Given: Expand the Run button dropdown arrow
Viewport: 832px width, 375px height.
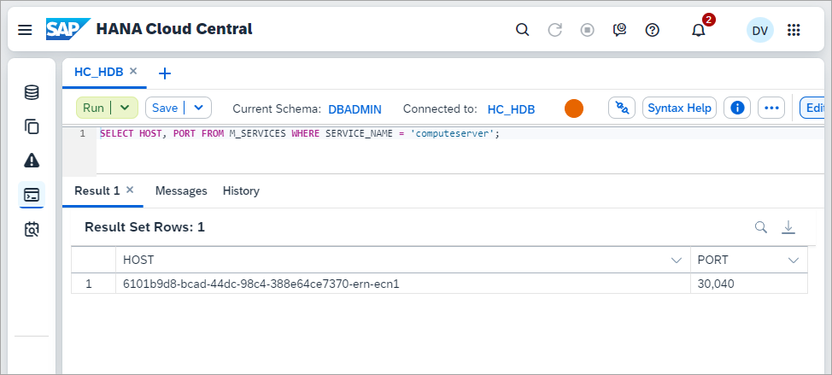Looking at the screenshot, I should 125,108.
